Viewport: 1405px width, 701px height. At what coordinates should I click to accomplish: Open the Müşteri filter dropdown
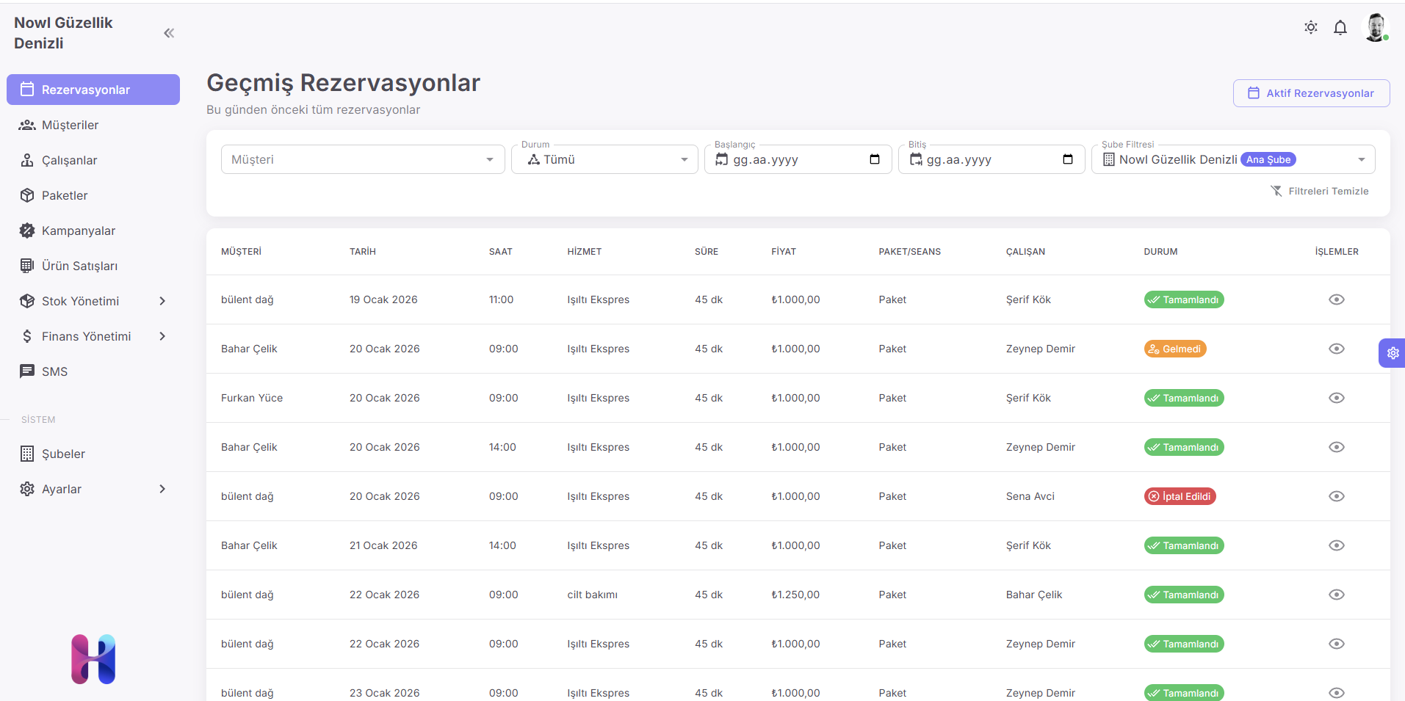tap(362, 159)
